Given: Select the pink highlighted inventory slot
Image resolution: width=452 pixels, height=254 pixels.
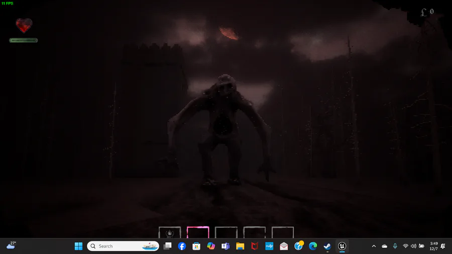Looking at the screenshot, I should (198, 232).
